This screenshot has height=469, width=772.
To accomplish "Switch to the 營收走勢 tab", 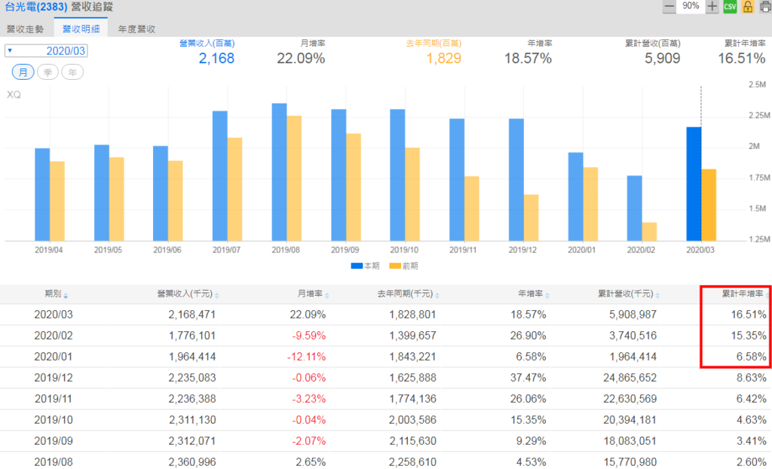I will [25, 29].
